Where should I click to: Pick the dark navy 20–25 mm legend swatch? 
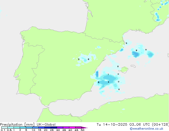pyautogui.click(x=47, y=128)
